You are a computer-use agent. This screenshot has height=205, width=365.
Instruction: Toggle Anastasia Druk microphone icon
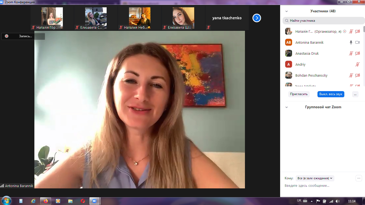click(351, 53)
